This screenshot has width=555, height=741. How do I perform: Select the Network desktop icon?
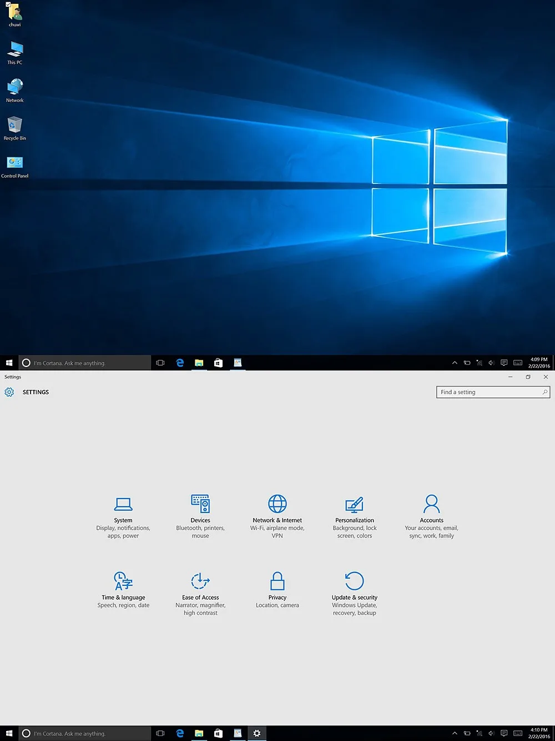(15, 91)
